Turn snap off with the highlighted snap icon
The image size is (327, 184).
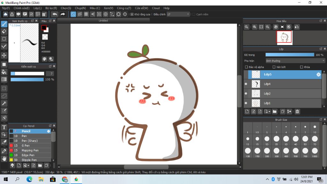tap(73, 14)
